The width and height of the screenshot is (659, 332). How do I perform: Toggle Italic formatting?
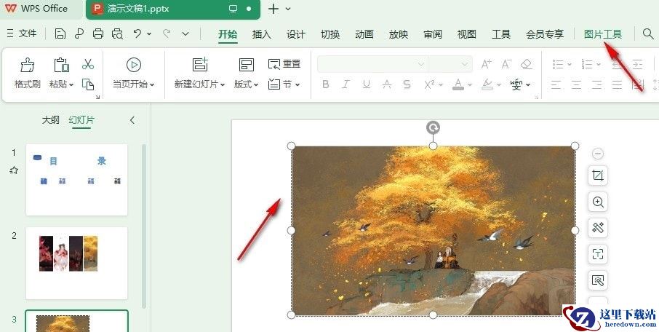tap(346, 84)
